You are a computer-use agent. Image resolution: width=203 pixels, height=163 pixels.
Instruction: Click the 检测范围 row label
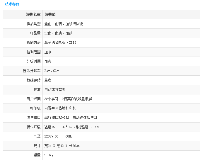click(x=33, y=52)
